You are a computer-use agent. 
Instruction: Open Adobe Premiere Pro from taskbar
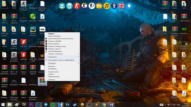coord(31,105)
